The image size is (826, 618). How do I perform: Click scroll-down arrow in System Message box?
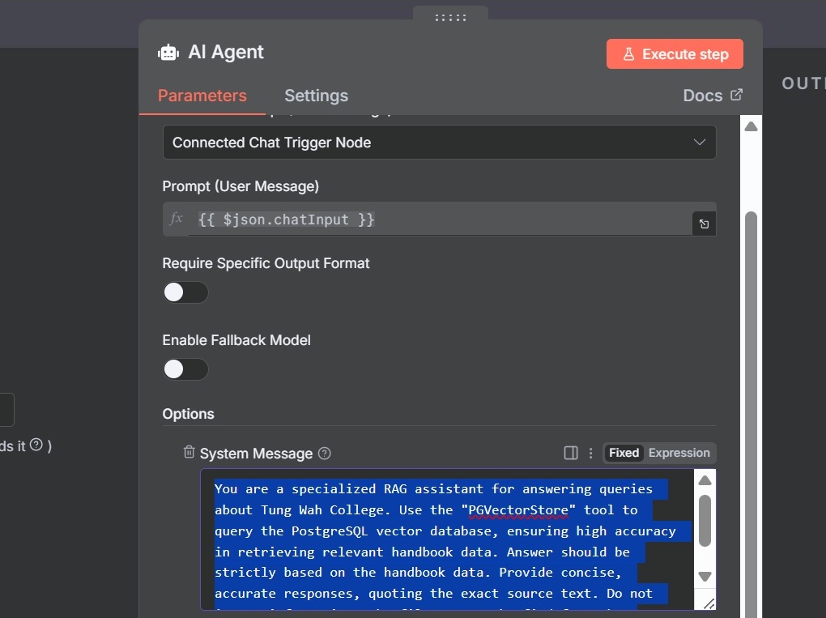(x=705, y=577)
